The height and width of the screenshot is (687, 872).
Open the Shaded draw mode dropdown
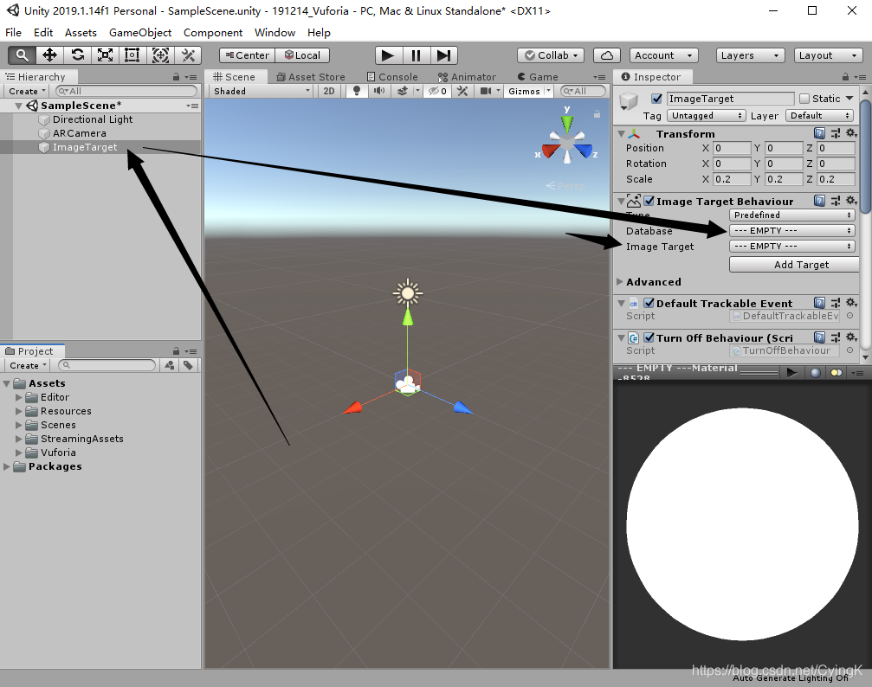(262, 91)
